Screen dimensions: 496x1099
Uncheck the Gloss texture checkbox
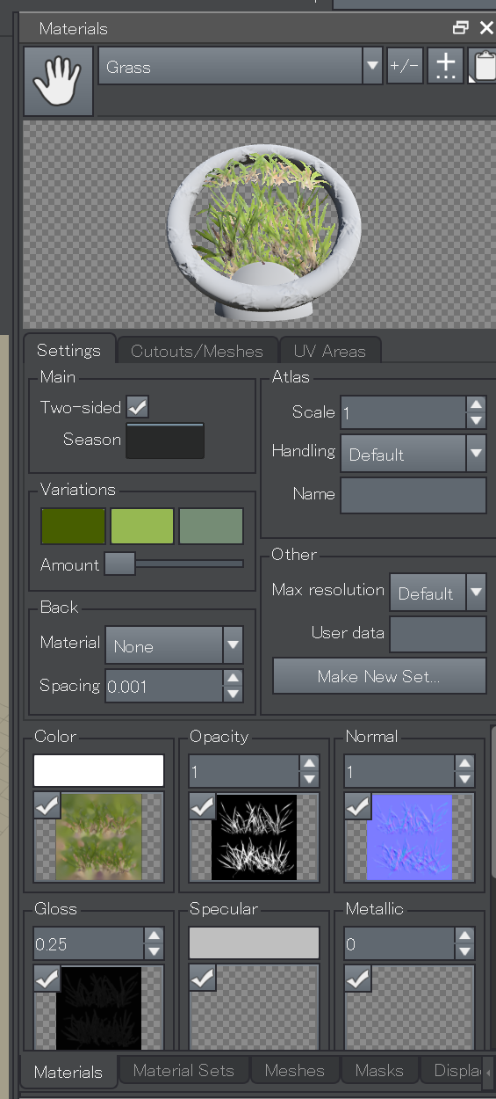point(47,978)
